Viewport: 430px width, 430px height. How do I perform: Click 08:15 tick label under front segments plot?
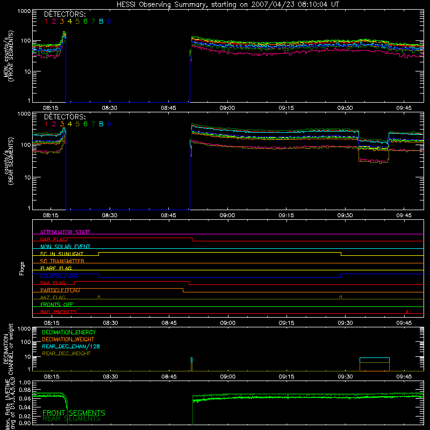pyautogui.click(x=51, y=108)
